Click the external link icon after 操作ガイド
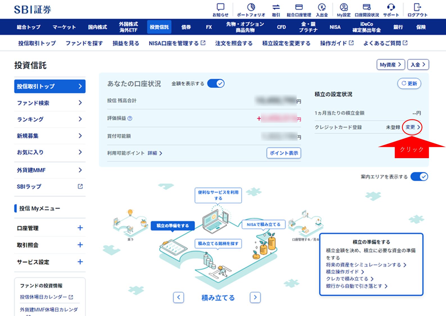This screenshot has width=446, height=316. (x=351, y=43)
